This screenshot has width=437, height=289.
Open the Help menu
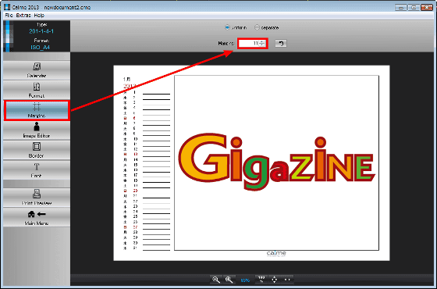point(39,16)
